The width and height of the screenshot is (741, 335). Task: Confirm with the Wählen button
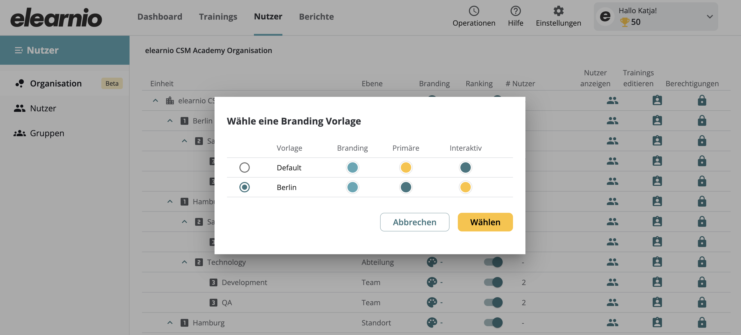485,222
